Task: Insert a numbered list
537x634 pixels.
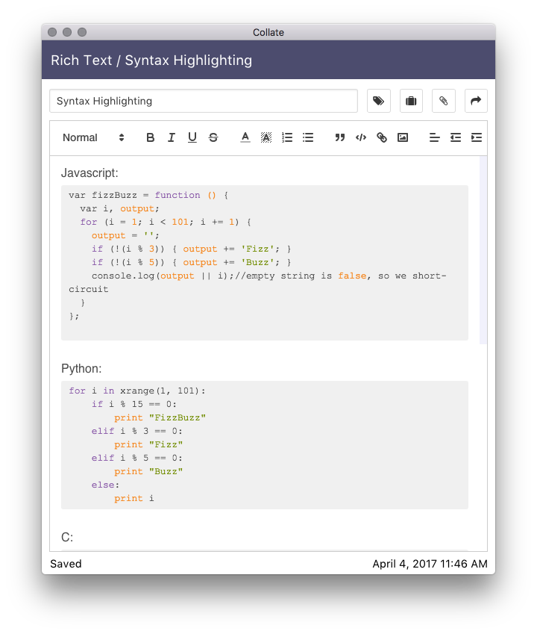Action: 287,137
